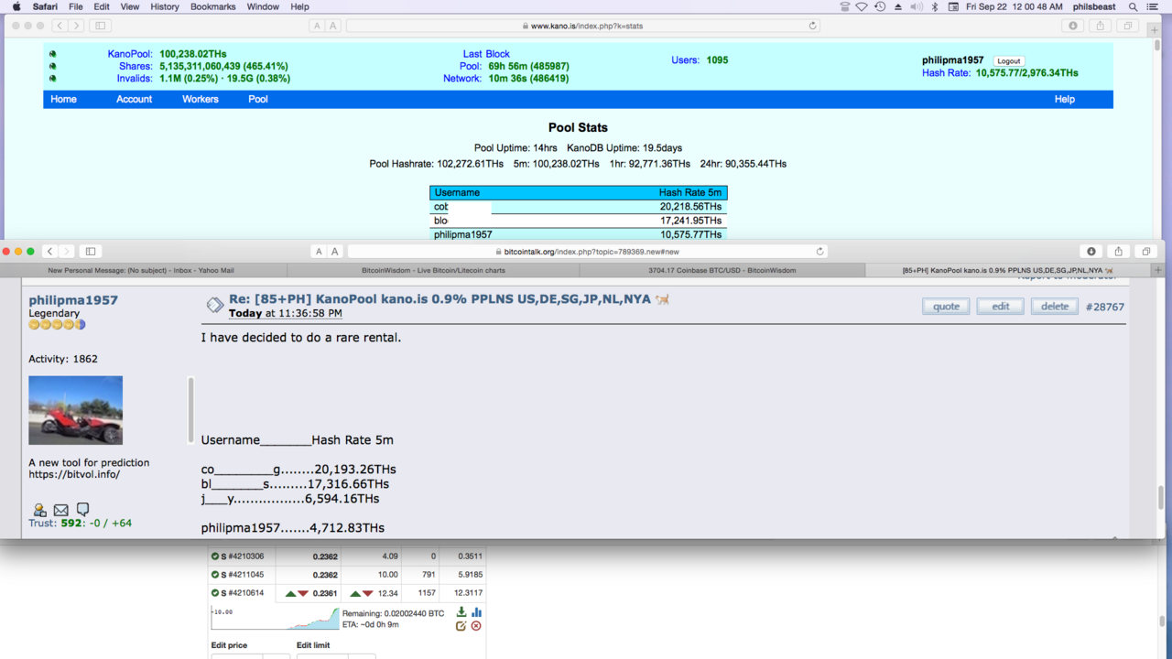Click red down arrow beside 0.2361
The image size is (1172, 659).
point(303,593)
